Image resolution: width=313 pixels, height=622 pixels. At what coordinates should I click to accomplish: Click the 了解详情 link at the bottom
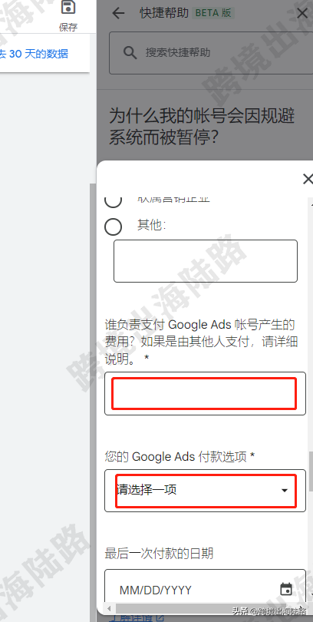[x=131, y=618]
